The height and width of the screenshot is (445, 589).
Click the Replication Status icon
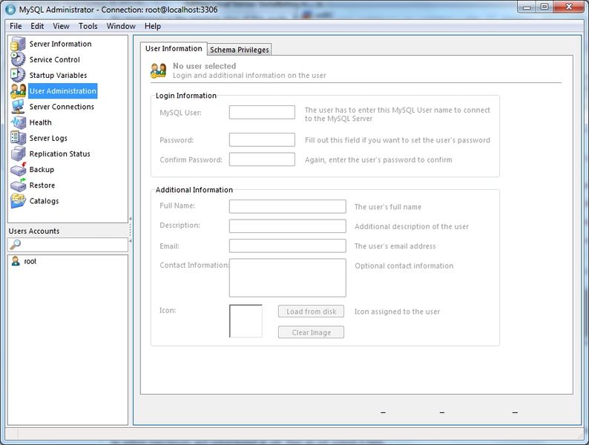pos(18,154)
